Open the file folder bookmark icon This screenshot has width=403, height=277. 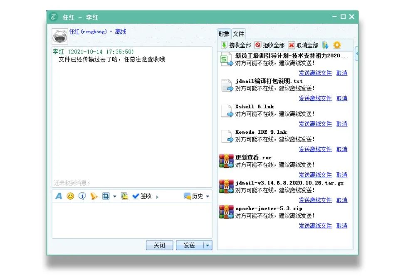point(325,45)
